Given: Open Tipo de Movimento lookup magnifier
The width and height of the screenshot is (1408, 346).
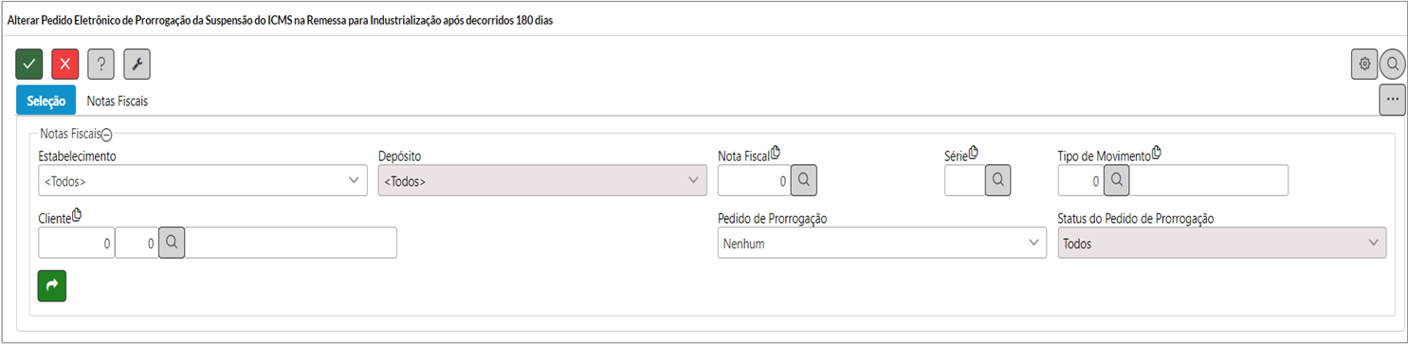Looking at the screenshot, I should click(x=1116, y=180).
